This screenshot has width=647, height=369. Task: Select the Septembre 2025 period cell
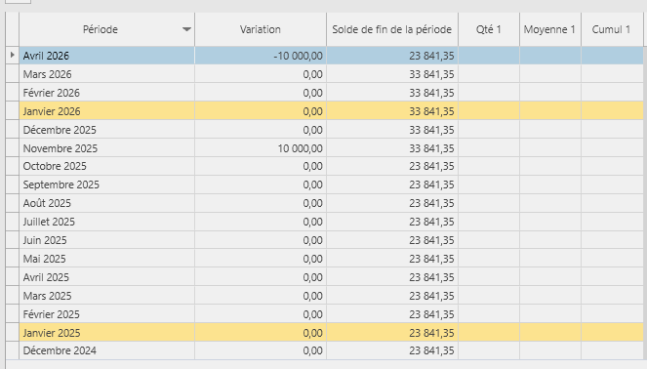(x=107, y=184)
